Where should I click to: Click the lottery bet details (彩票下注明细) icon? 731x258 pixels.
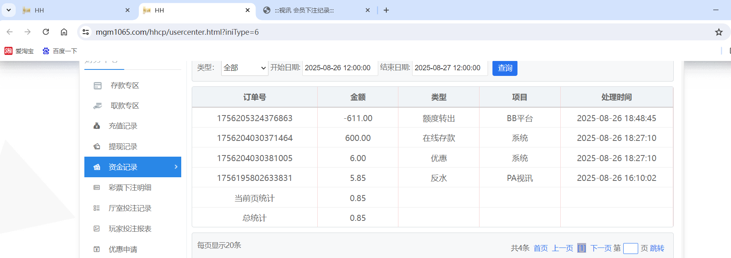click(x=97, y=188)
